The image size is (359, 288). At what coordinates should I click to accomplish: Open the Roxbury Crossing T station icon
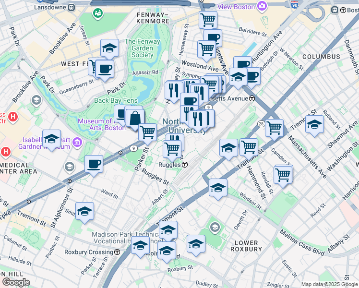pyautogui.click(x=117, y=252)
